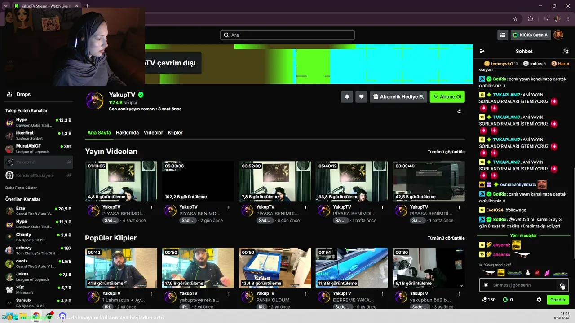575x323 pixels.
Task: Open xQc recommended channel
Action: click(38, 290)
